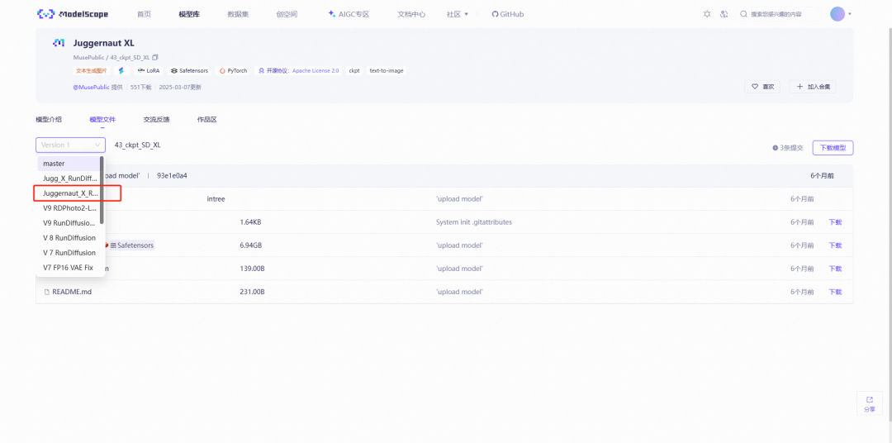The image size is (892, 443).
Task: Expand the 社区 dropdown menu
Action: click(458, 14)
